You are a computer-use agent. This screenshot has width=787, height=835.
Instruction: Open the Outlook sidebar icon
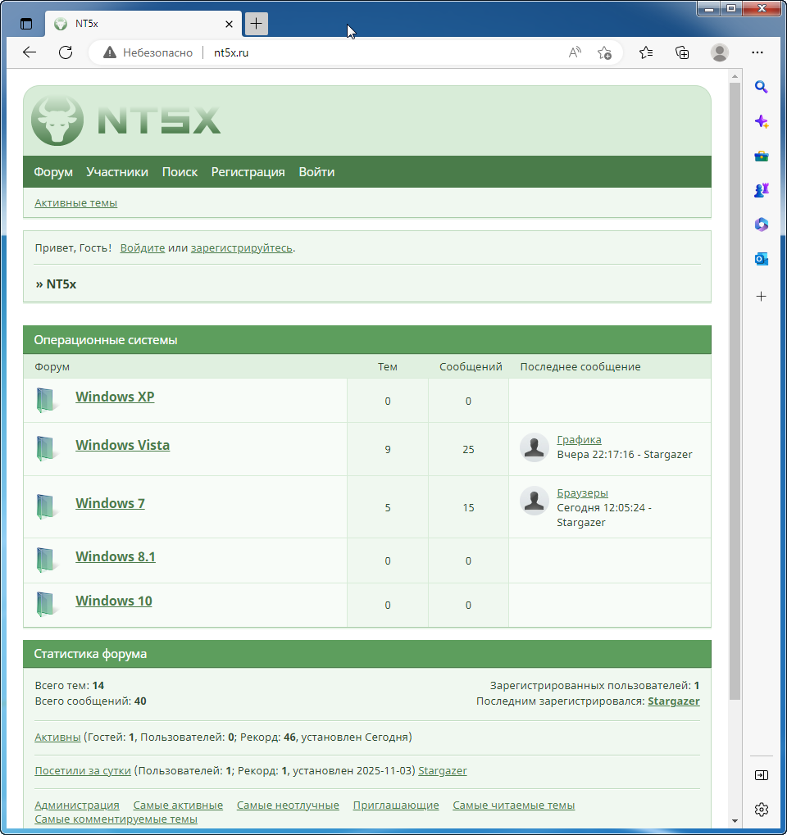point(761,259)
